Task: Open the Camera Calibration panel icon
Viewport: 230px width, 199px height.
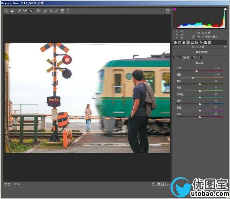Action: [x=205, y=42]
